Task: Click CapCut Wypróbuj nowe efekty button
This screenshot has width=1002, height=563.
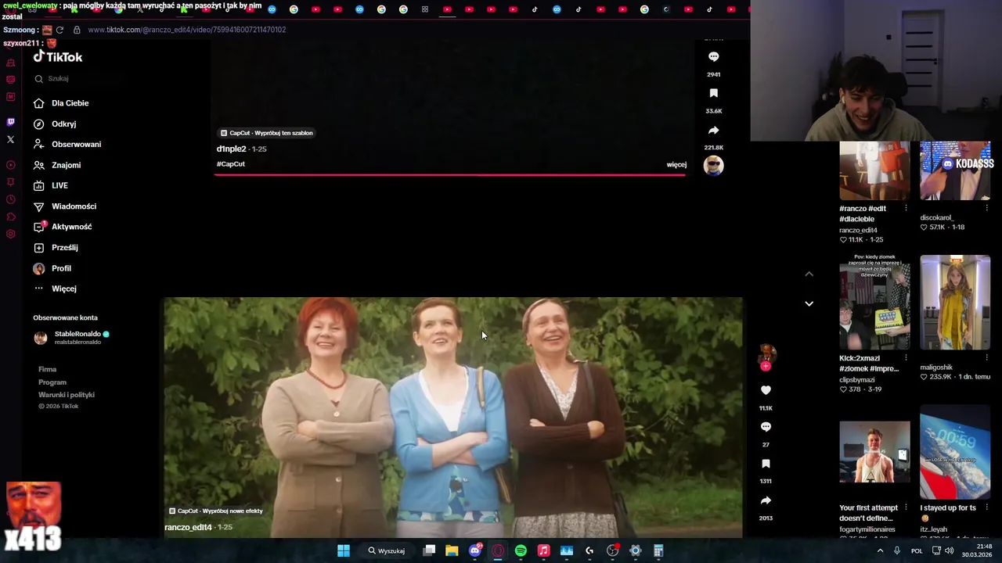Action: click(216, 511)
